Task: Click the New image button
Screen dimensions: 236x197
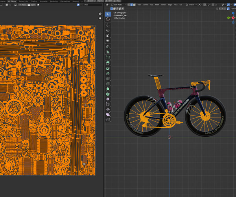Action: 22,5
